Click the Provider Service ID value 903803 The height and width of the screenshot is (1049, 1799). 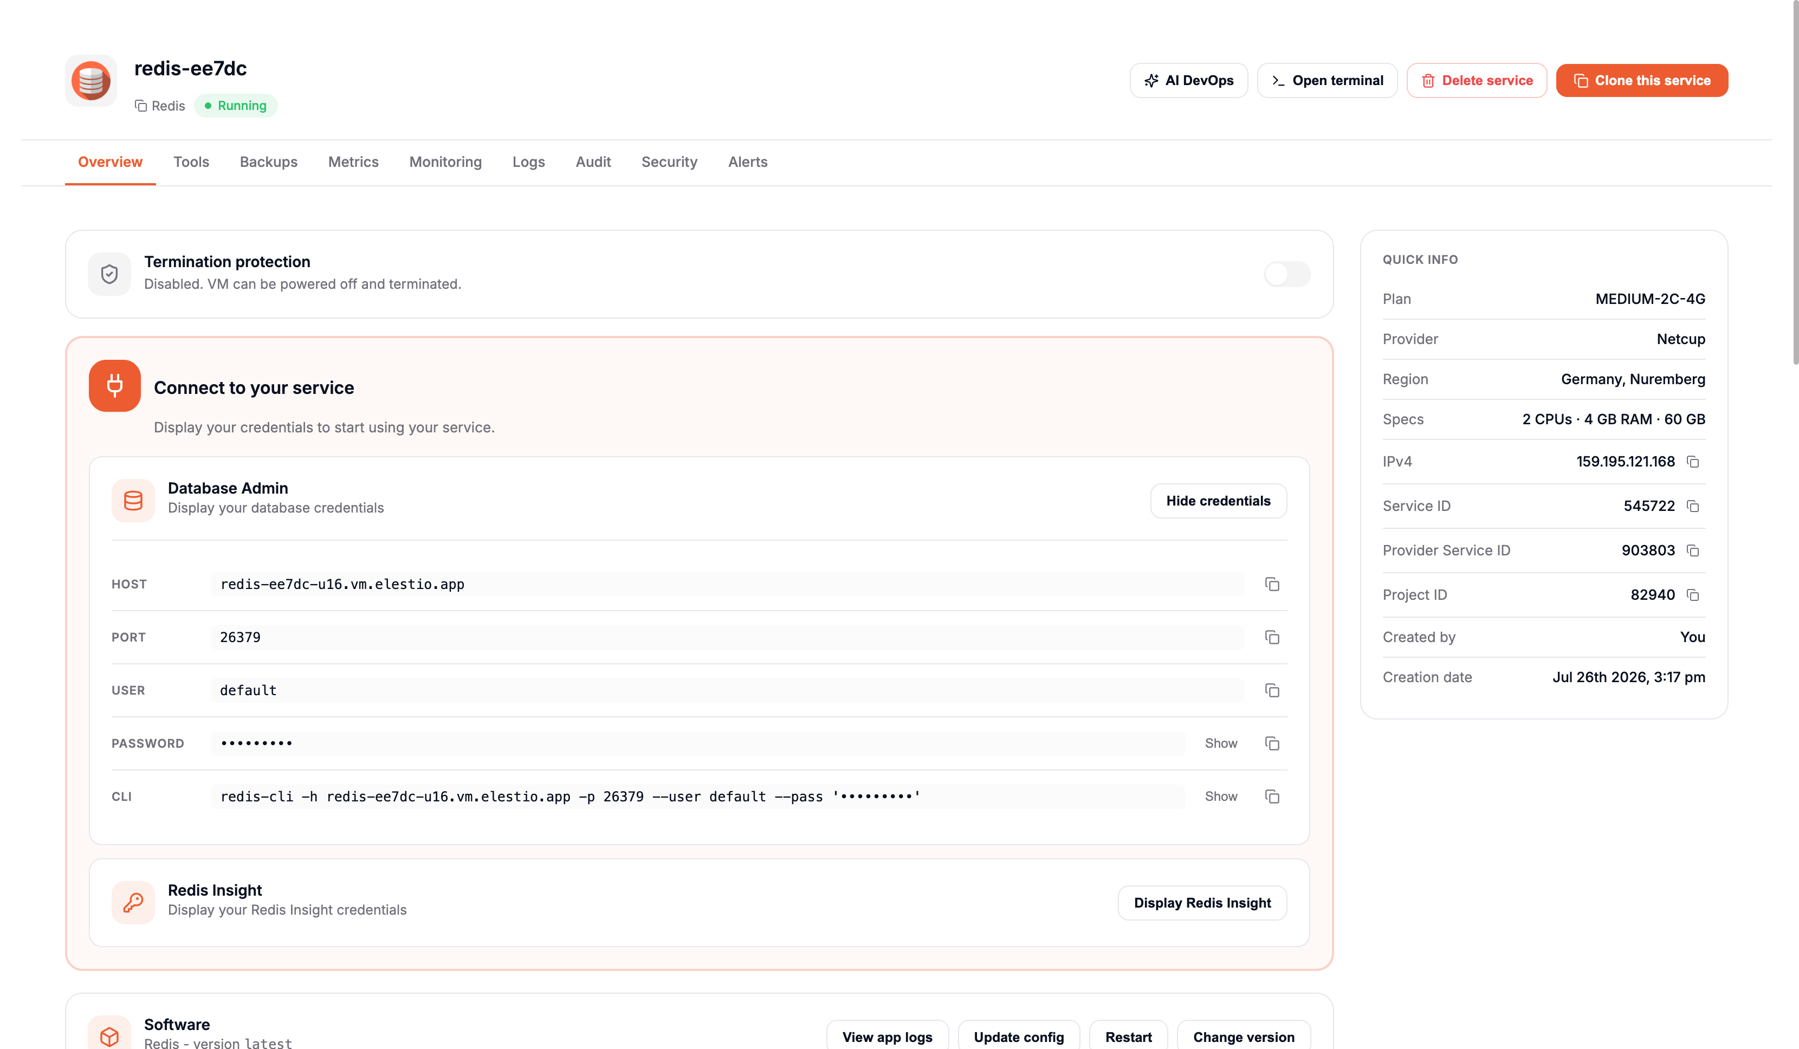[1648, 551]
